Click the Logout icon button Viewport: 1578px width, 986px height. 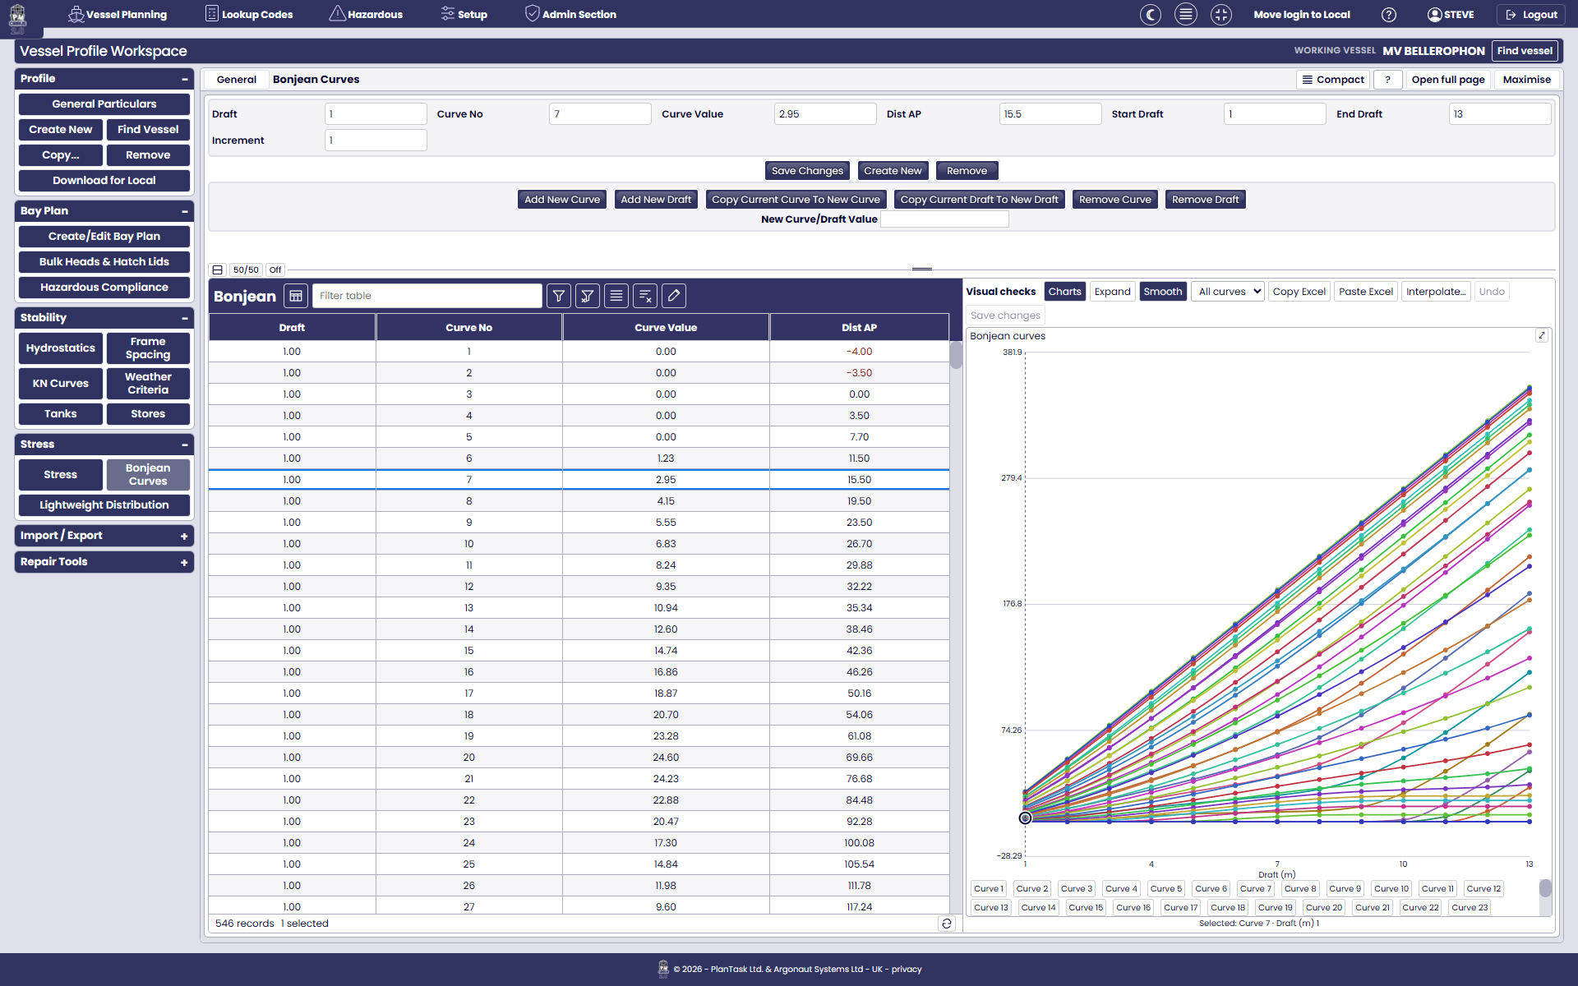click(x=1532, y=15)
